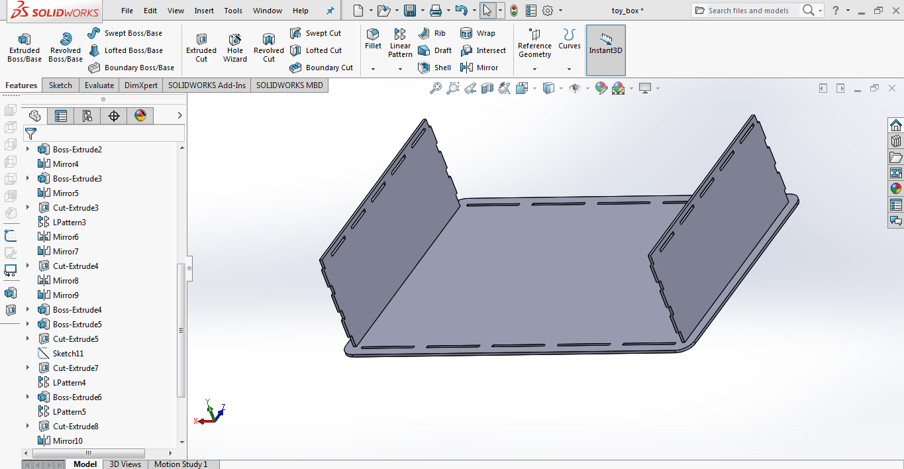Image resolution: width=904 pixels, height=469 pixels.
Task: Click Swept Cut tool
Action: 315,33
